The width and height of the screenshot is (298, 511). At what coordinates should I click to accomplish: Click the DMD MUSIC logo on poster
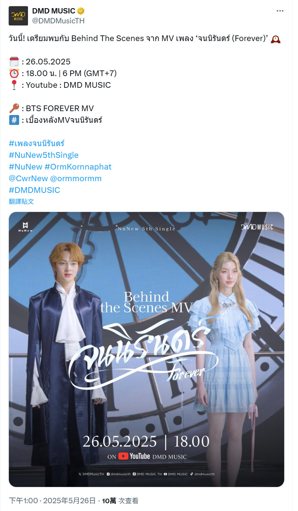tap(257, 227)
